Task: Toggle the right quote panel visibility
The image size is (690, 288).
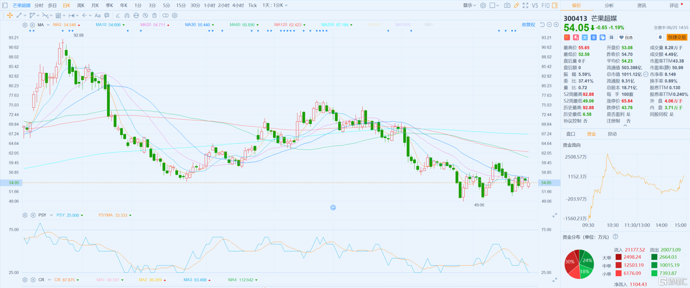Action: click(555, 6)
